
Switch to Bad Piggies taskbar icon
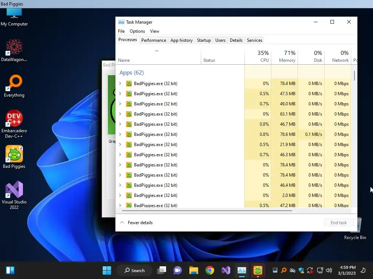[x=258, y=270]
